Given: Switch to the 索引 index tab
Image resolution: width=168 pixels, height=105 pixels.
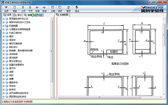Looking at the screenshot, I should (x=18, y=15).
